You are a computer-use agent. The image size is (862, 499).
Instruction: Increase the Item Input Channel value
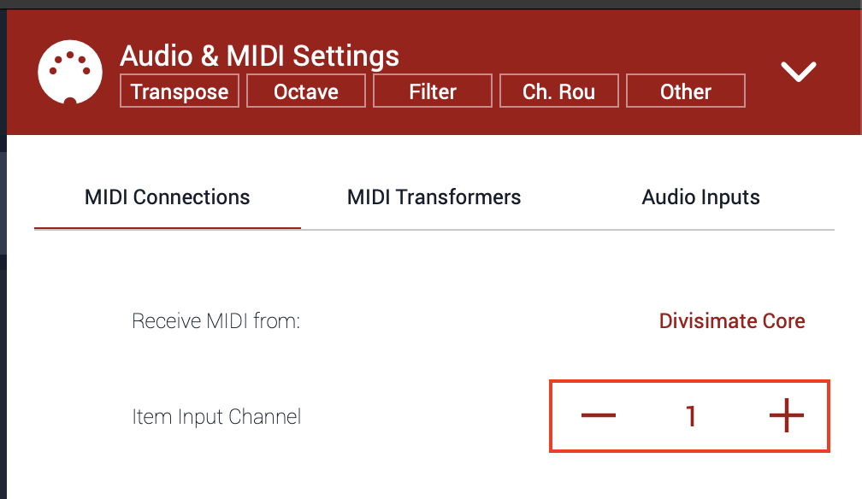coord(786,416)
